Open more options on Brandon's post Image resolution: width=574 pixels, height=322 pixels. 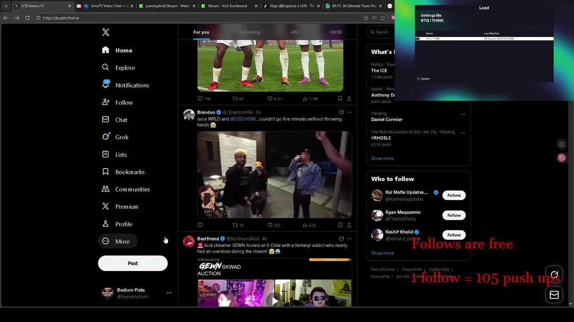tap(349, 112)
